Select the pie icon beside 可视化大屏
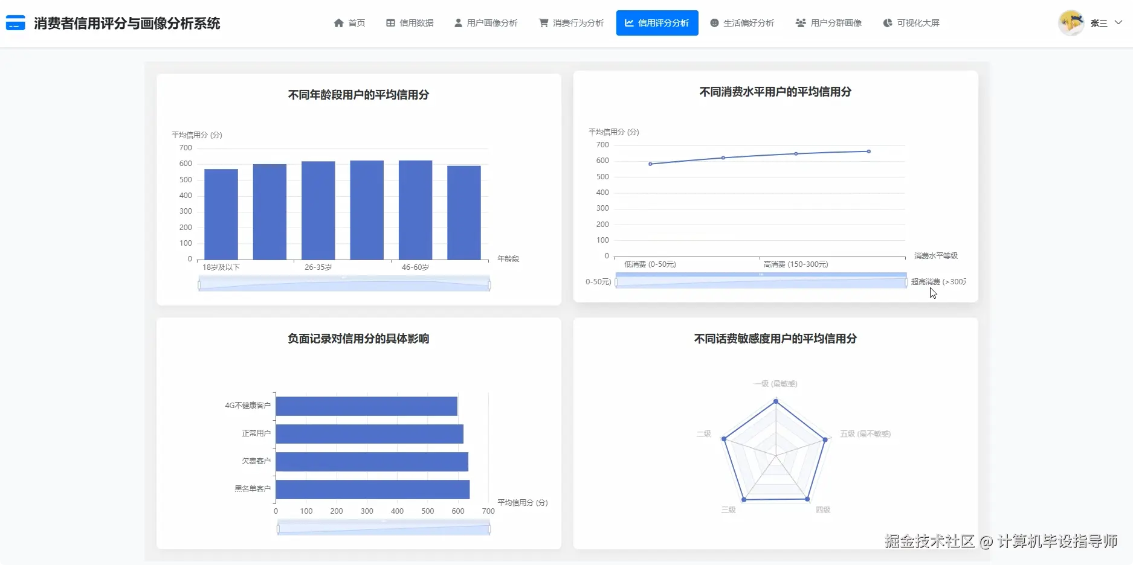This screenshot has height=565, width=1133. [x=886, y=22]
